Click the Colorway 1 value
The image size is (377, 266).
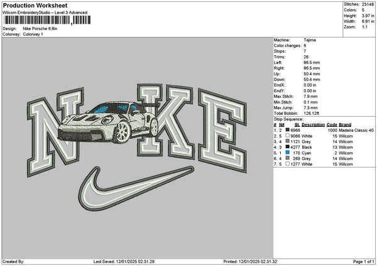(33, 34)
